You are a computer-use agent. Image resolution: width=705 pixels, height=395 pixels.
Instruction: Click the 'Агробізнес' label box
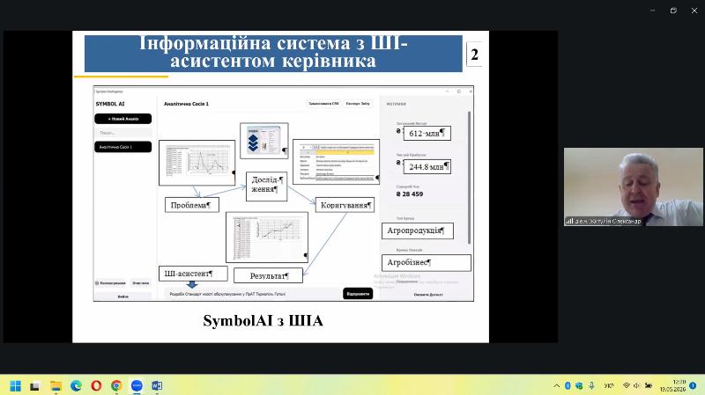(427, 262)
